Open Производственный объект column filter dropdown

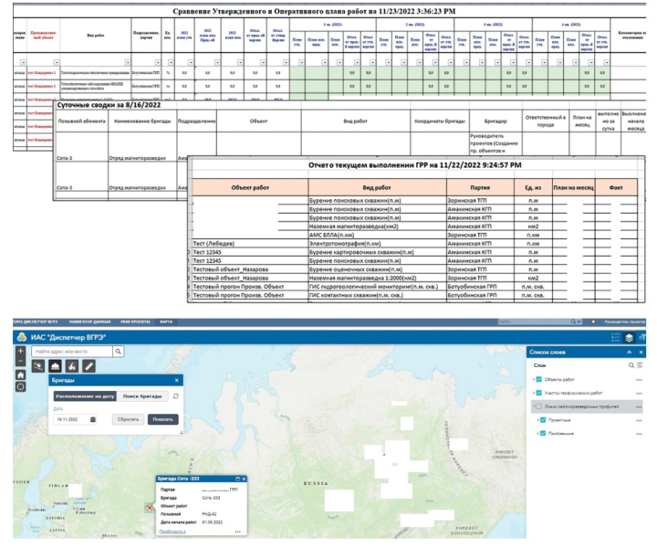57,62
